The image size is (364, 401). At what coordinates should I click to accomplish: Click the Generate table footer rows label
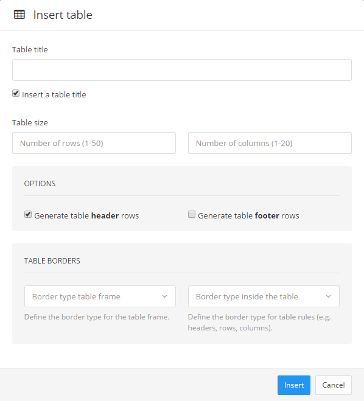(248, 215)
